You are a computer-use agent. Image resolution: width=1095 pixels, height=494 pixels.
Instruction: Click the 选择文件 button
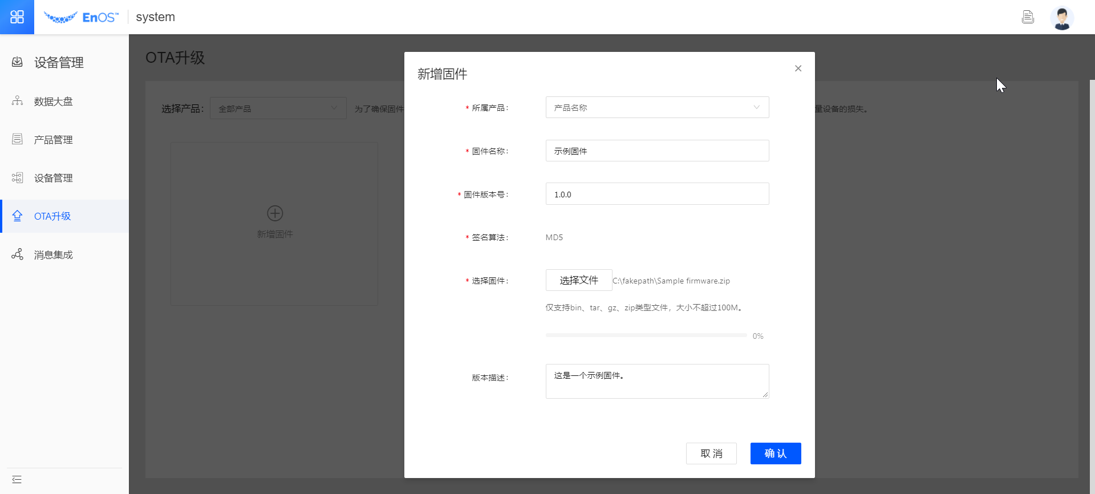tap(579, 280)
